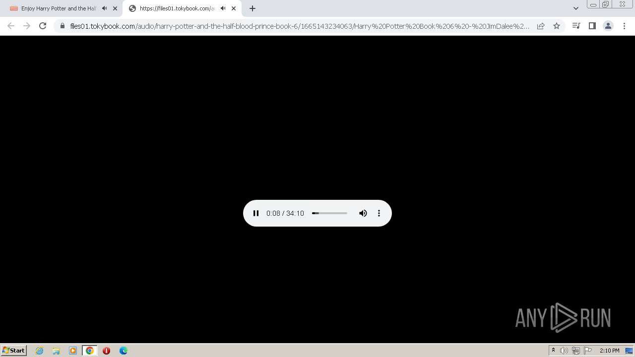
Task: Pause the audio playback
Action: pyautogui.click(x=256, y=213)
